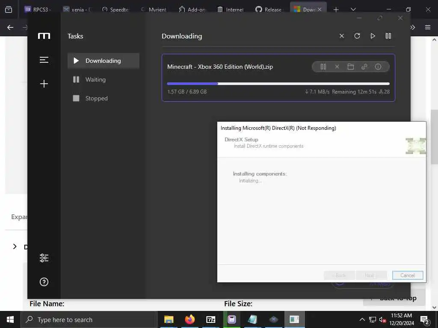
Task: Click the browser page vertical scrollbar
Action: 434,137
